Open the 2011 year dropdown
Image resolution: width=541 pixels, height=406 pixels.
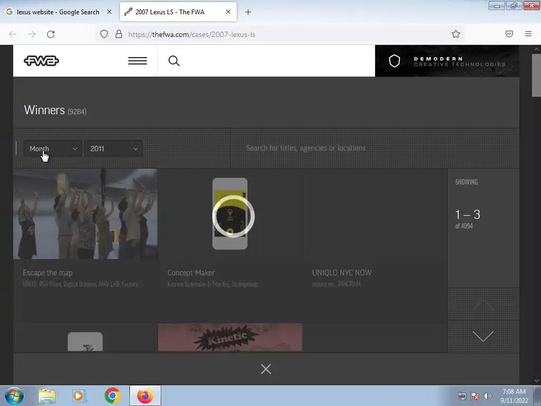tap(114, 149)
